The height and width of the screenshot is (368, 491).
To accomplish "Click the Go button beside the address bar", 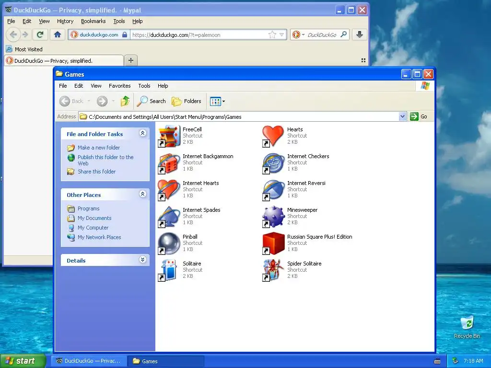I will click(419, 117).
